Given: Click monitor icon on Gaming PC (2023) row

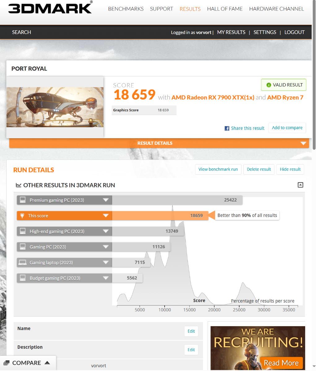Looking at the screenshot, I should [x=23, y=247].
